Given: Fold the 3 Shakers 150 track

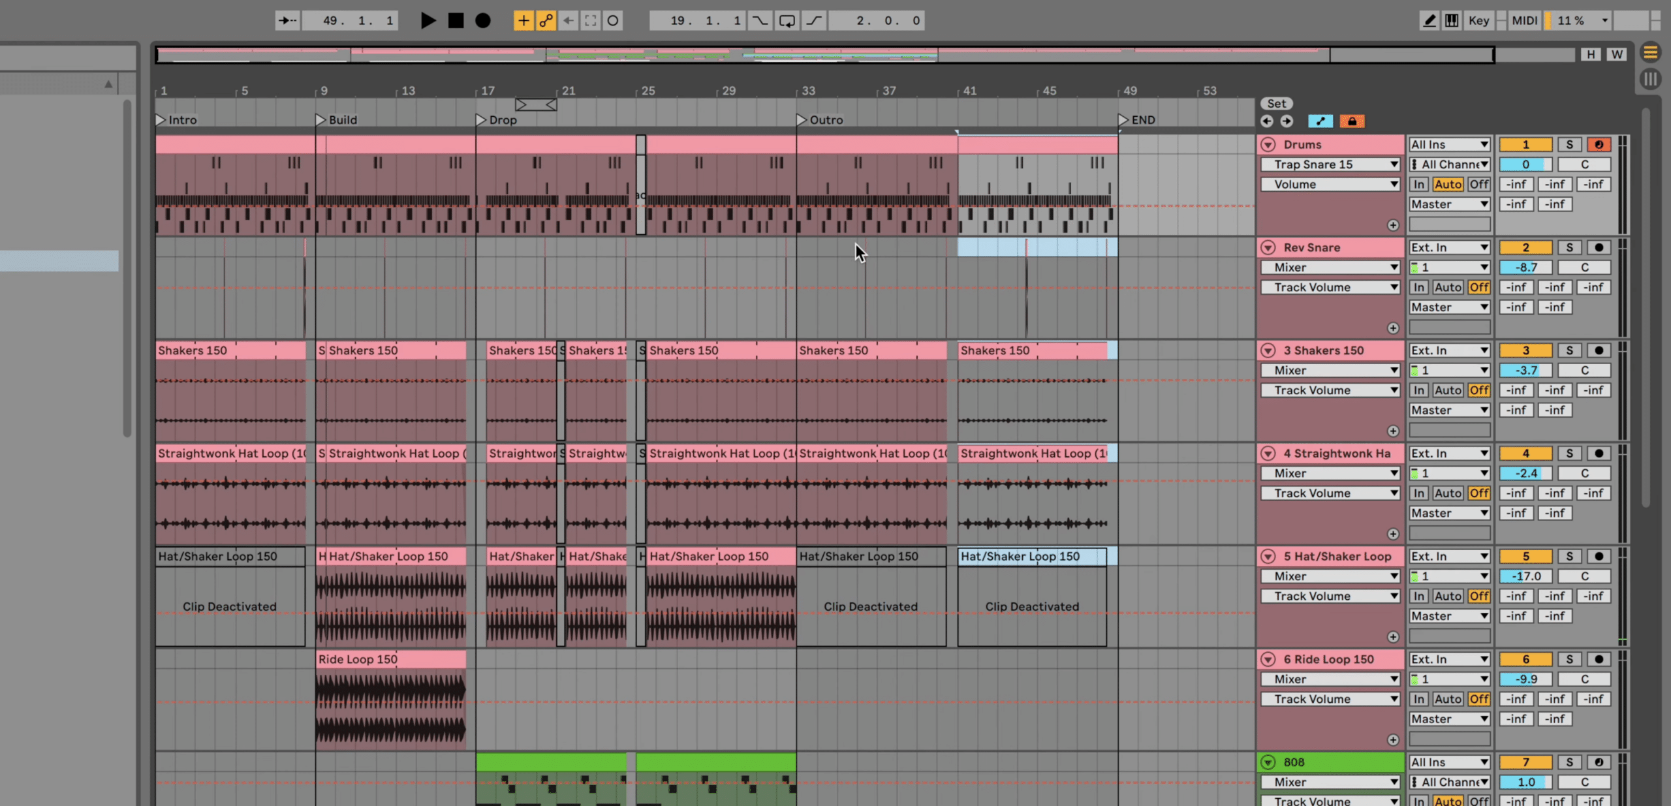Looking at the screenshot, I should [x=1268, y=350].
